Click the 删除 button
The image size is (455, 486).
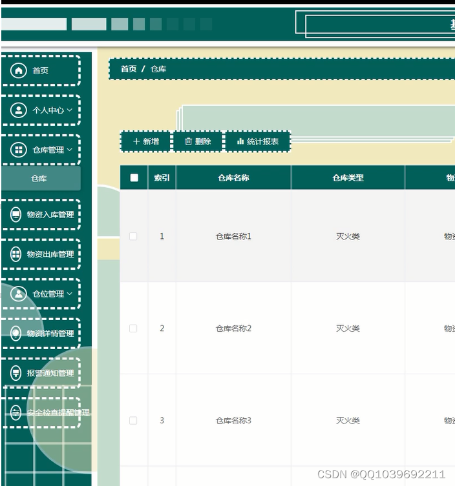pyautogui.click(x=198, y=141)
